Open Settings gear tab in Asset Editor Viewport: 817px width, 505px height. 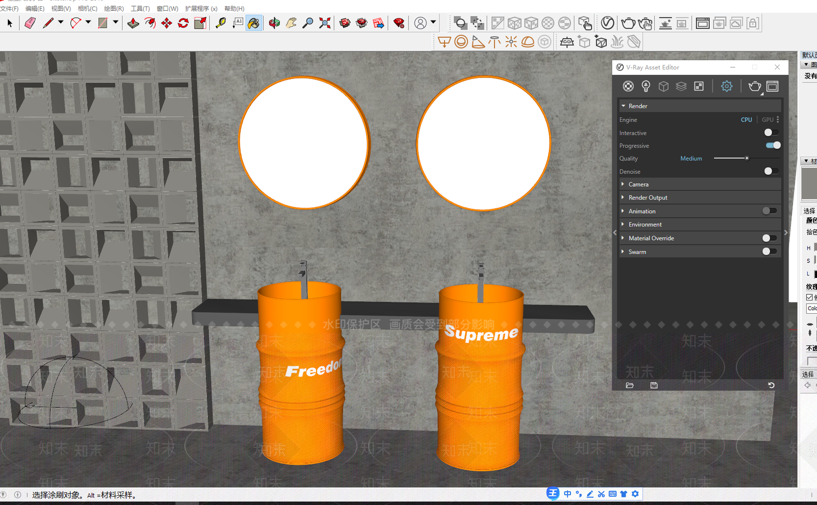[727, 86]
